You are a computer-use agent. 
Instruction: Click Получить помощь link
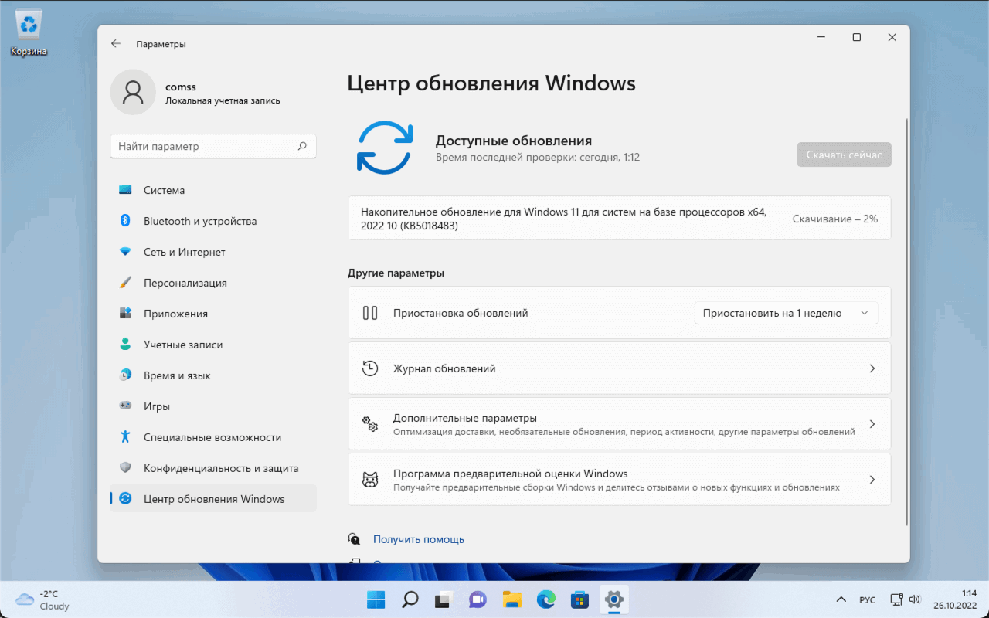point(419,539)
